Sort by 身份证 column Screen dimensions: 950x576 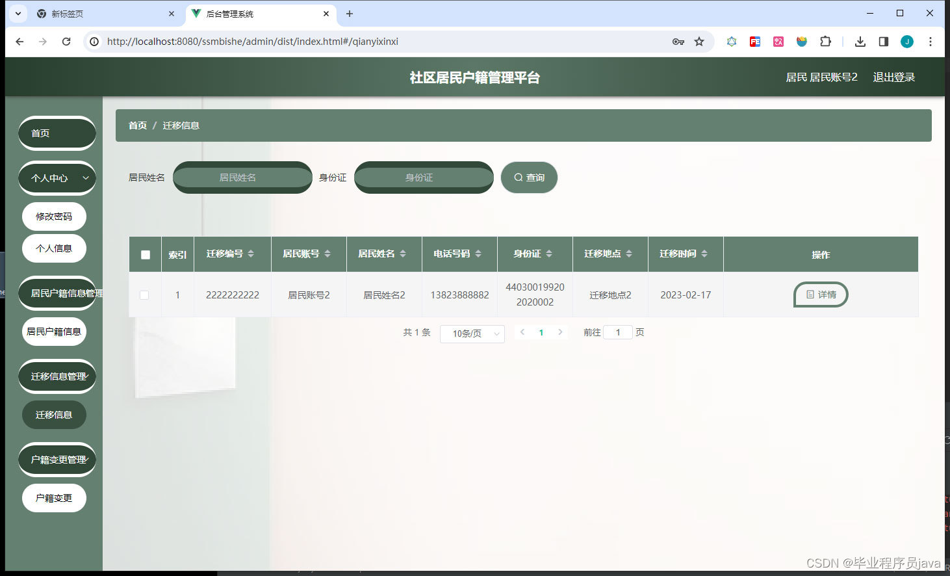click(x=549, y=254)
